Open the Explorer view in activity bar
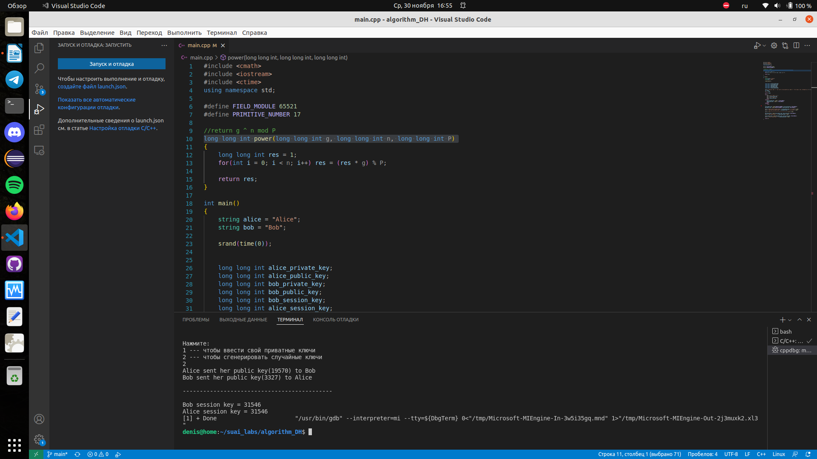Image resolution: width=817 pixels, height=459 pixels. (x=39, y=48)
